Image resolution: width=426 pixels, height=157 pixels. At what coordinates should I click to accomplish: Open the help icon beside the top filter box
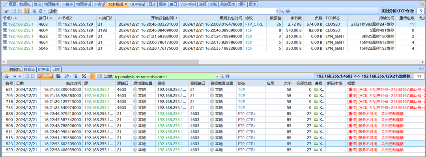point(288,11)
